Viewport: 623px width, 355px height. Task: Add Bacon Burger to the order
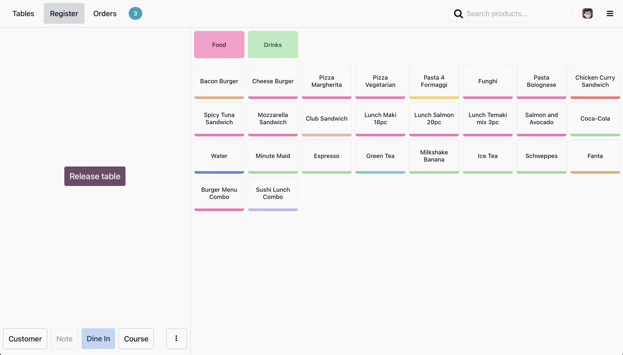[x=219, y=81]
